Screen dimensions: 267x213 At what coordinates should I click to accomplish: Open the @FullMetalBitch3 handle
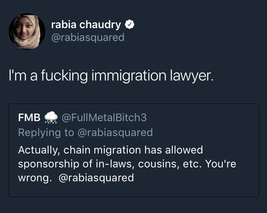click(x=104, y=117)
